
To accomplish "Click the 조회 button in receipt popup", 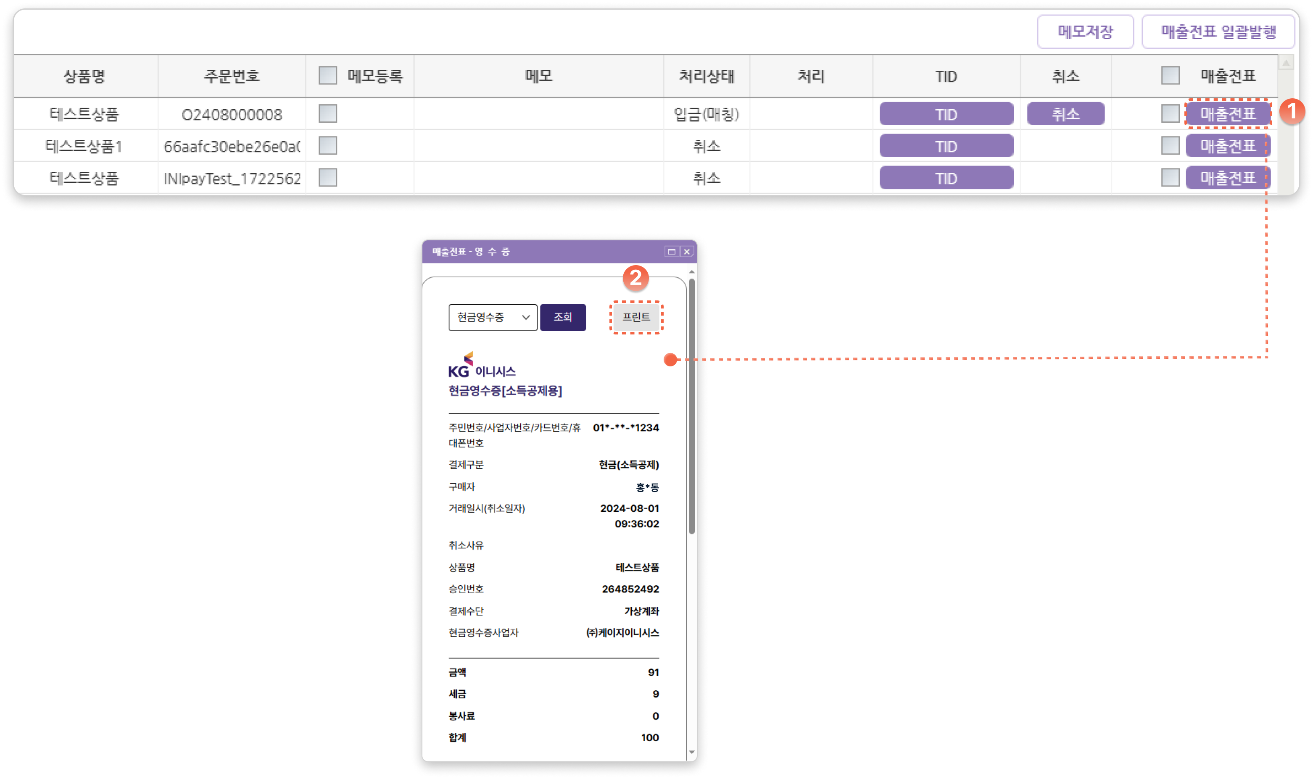I will (563, 317).
